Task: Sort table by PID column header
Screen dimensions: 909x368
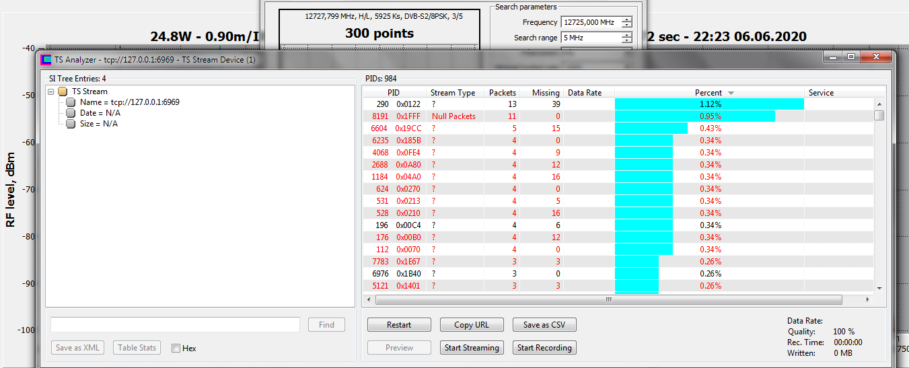Action: tap(394, 93)
